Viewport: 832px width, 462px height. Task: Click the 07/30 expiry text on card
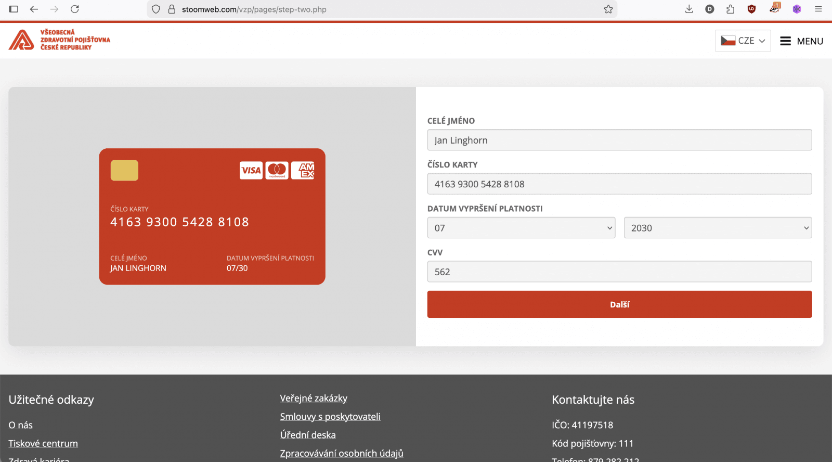pyautogui.click(x=237, y=268)
